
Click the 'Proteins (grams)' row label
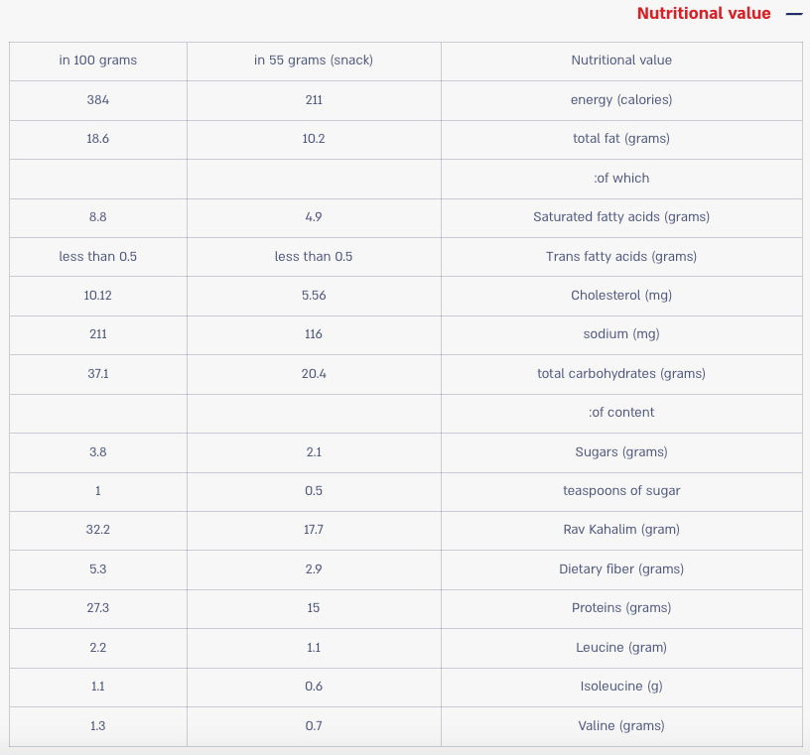[621, 608]
